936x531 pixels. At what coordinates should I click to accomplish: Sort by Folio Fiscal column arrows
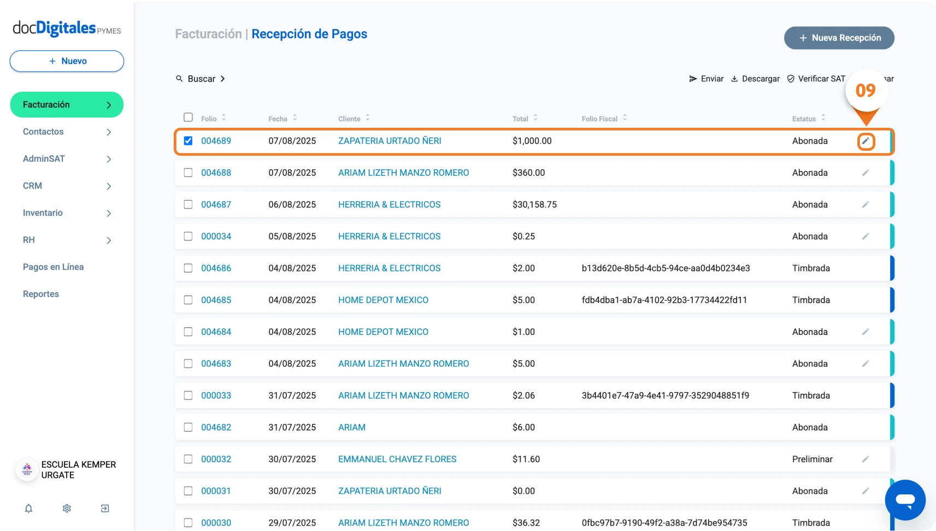click(625, 117)
